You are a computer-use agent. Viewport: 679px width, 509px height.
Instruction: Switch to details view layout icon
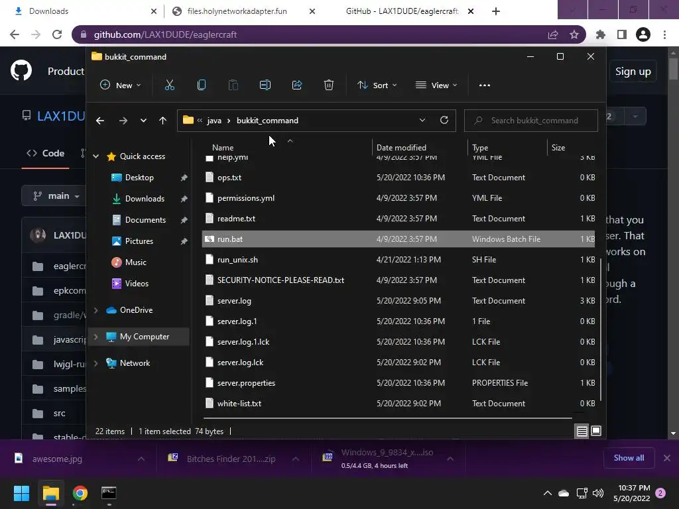(x=582, y=431)
